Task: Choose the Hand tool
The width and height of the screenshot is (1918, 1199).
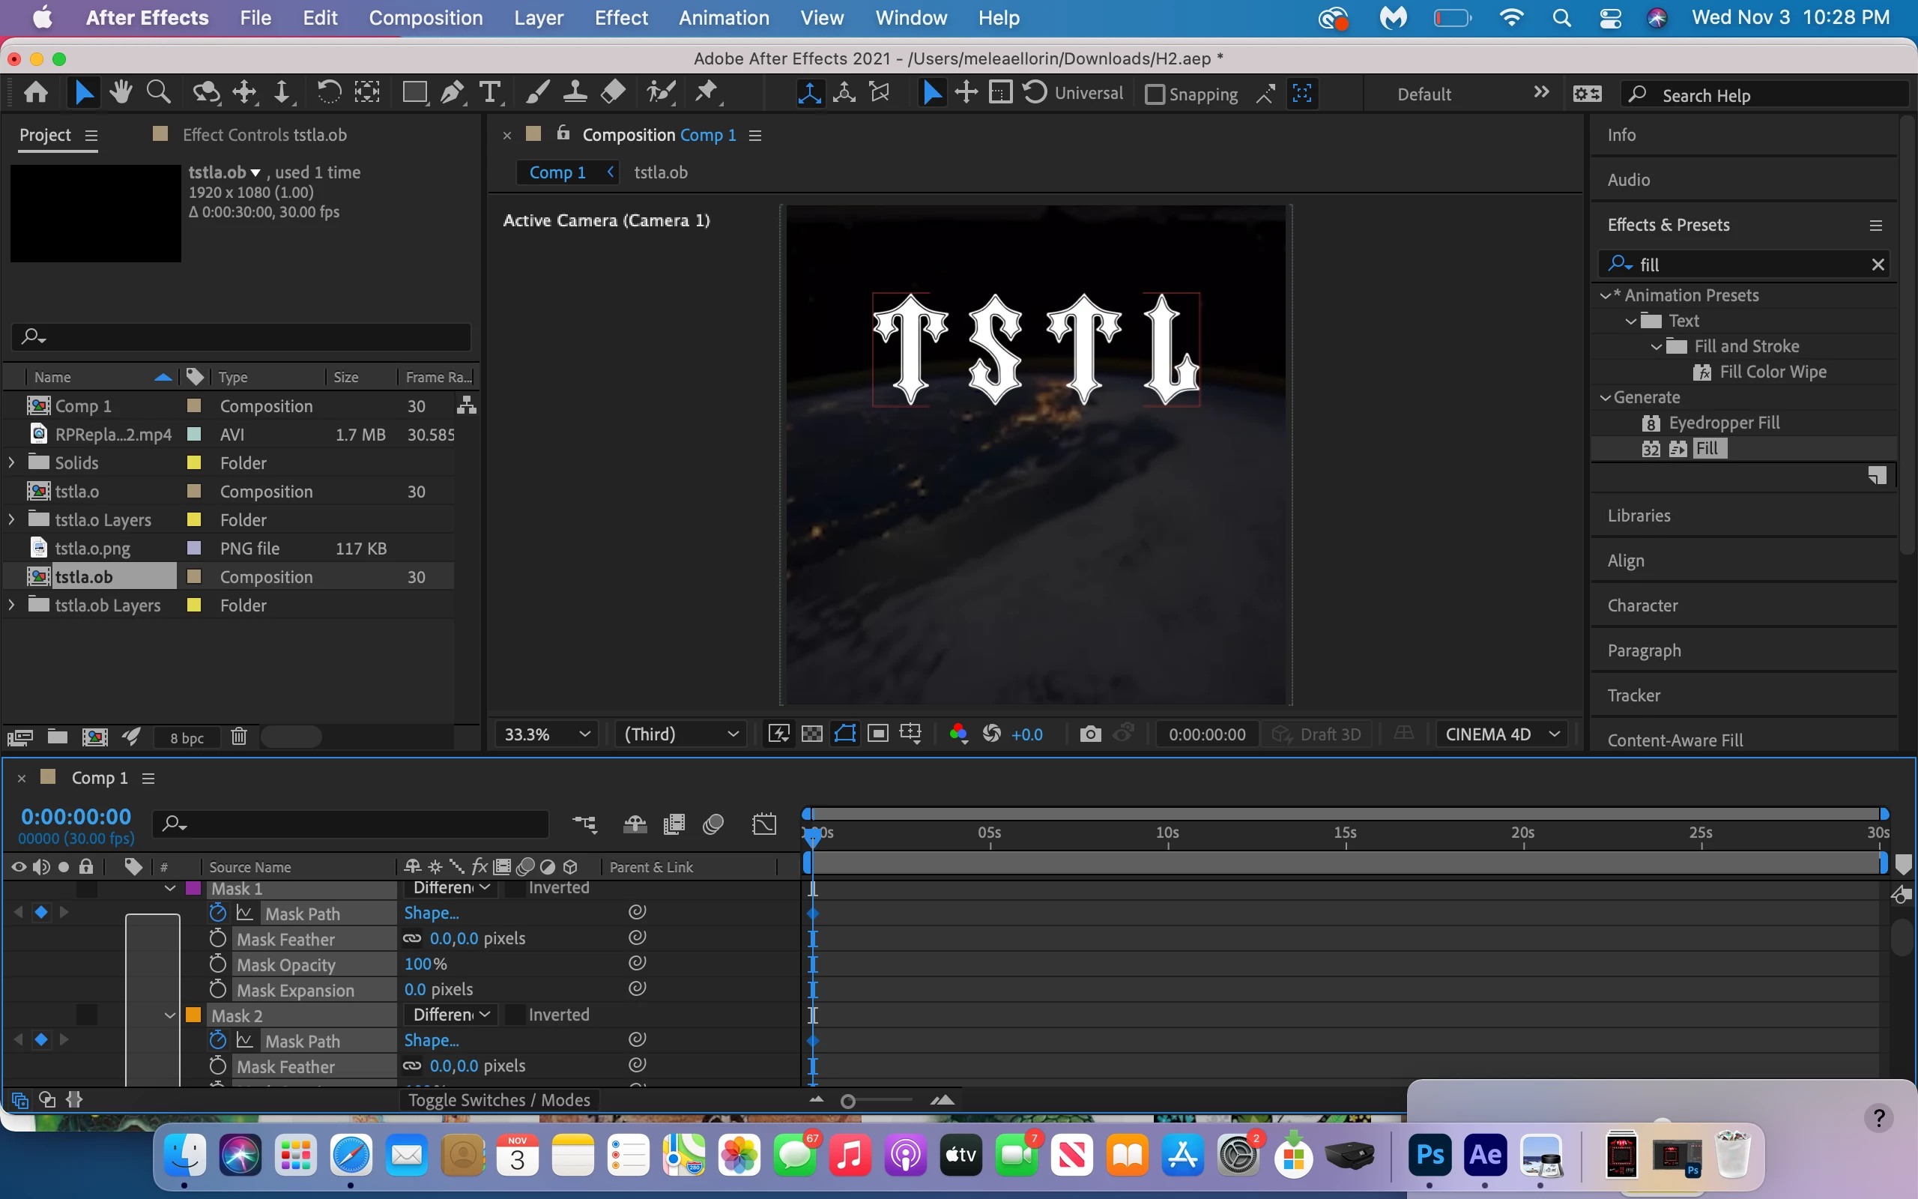Action: (x=121, y=94)
